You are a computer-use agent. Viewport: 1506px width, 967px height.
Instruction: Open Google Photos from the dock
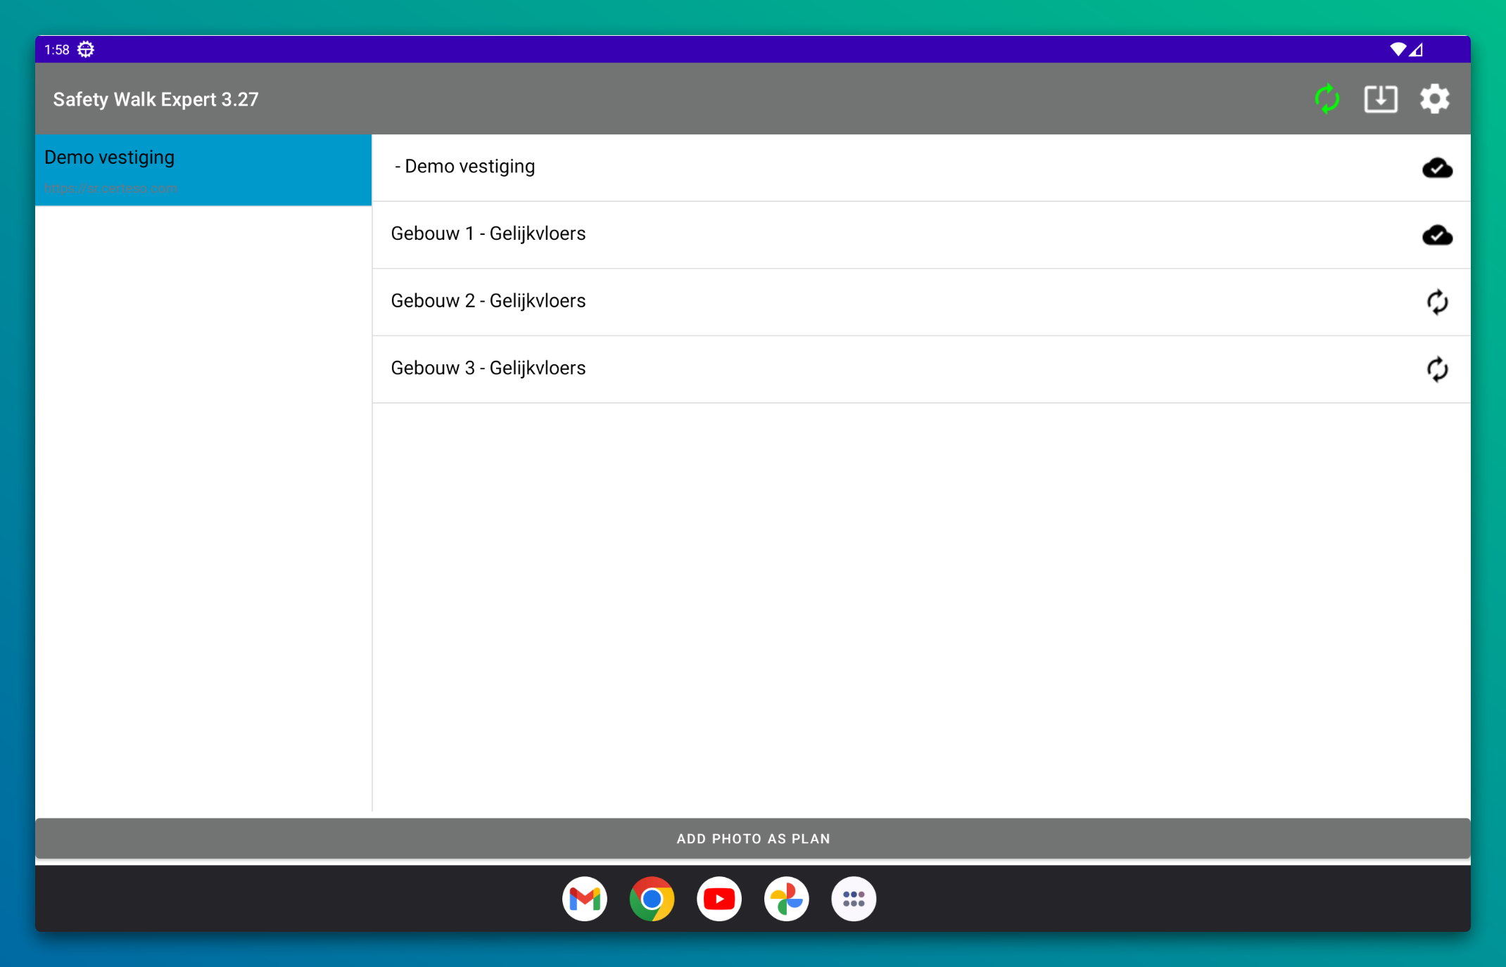click(x=786, y=898)
